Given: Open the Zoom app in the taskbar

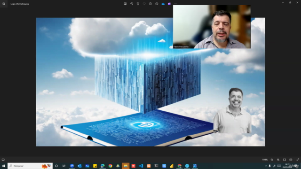Looking at the screenshot, I should pos(72,166).
